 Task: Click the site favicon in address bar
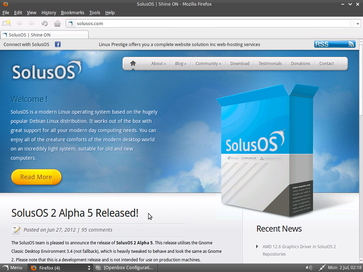coord(71,24)
